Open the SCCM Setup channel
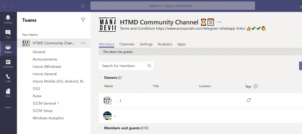 pyautogui.click(x=42, y=111)
